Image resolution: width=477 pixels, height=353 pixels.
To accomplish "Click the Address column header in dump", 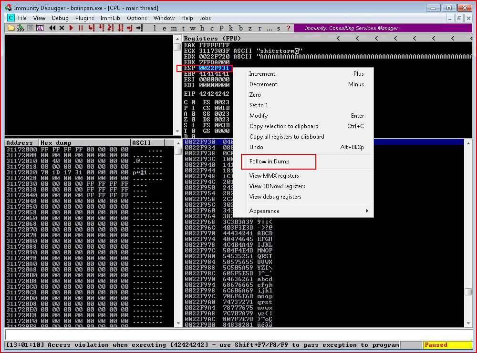I will point(21,143).
